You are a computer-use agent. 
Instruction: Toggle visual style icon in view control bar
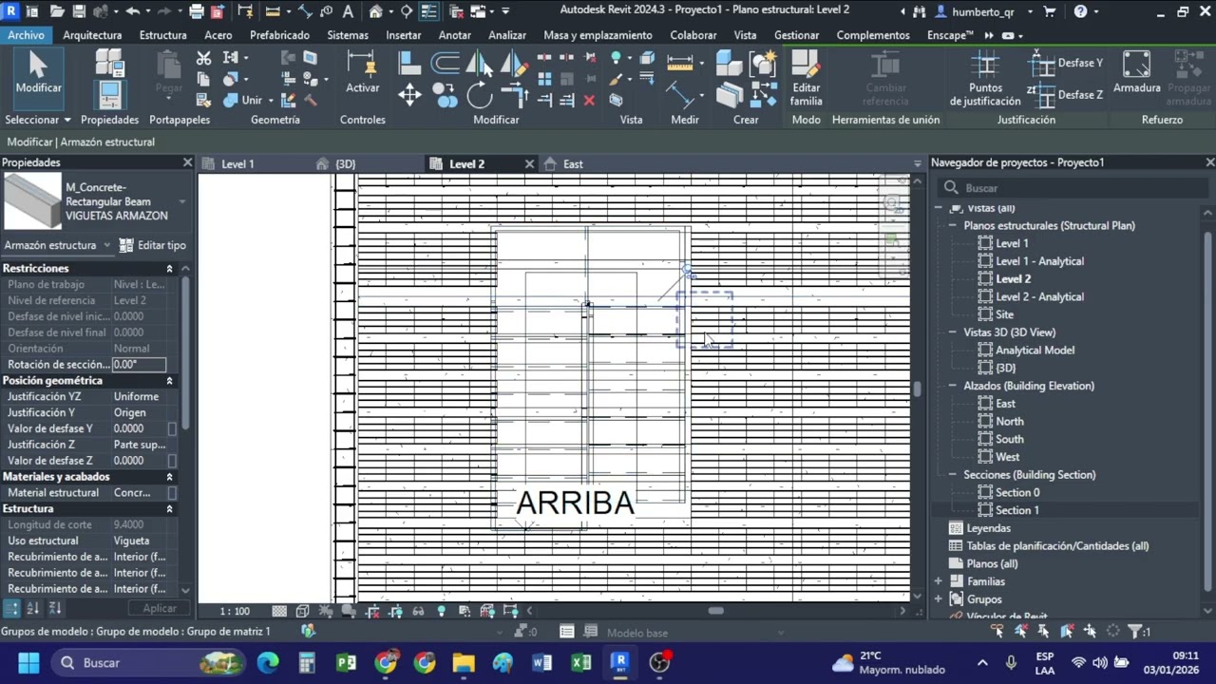coord(302,611)
